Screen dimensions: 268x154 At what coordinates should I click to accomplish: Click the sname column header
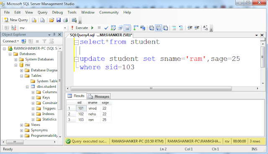tap(93, 103)
